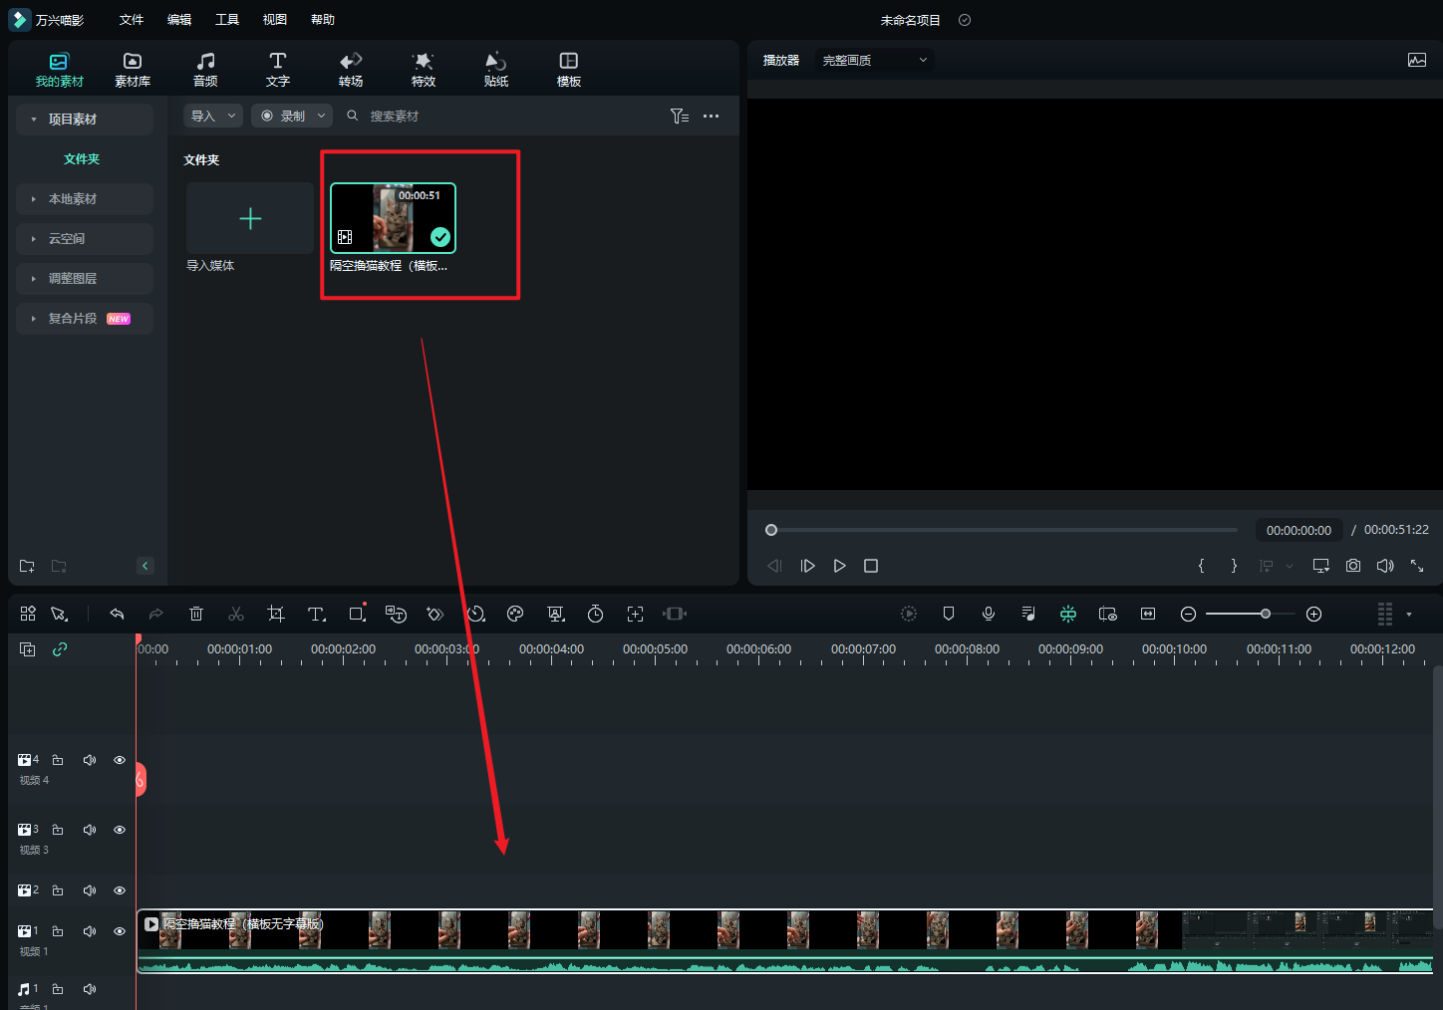Click the delete trash icon in timeline toolbar
Viewport: 1443px width, 1010px height.
[196, 614]
